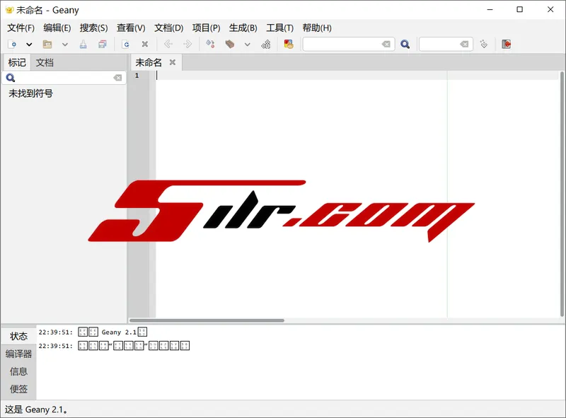Click the horizontal scrollbar under the editor
Viewport: 566px width, 418px height.
tap(207, 320)
